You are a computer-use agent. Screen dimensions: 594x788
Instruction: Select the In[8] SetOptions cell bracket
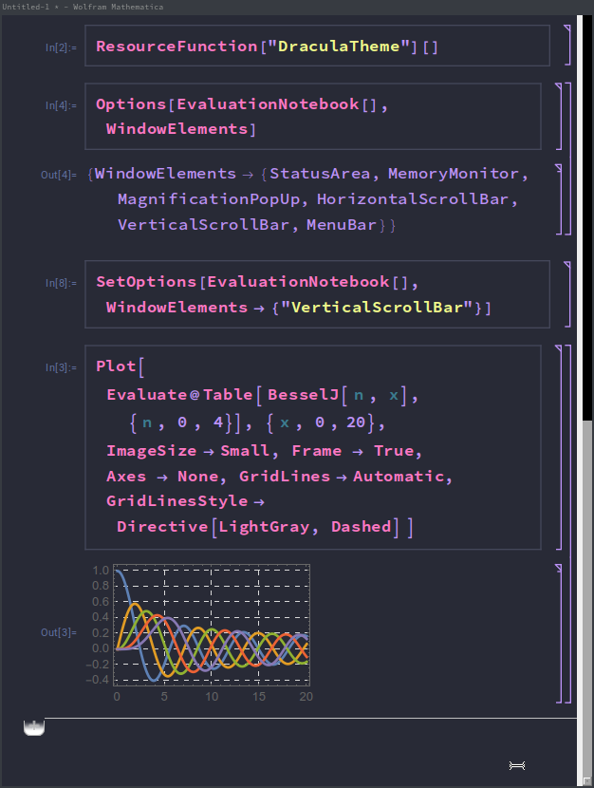[567, 294]
